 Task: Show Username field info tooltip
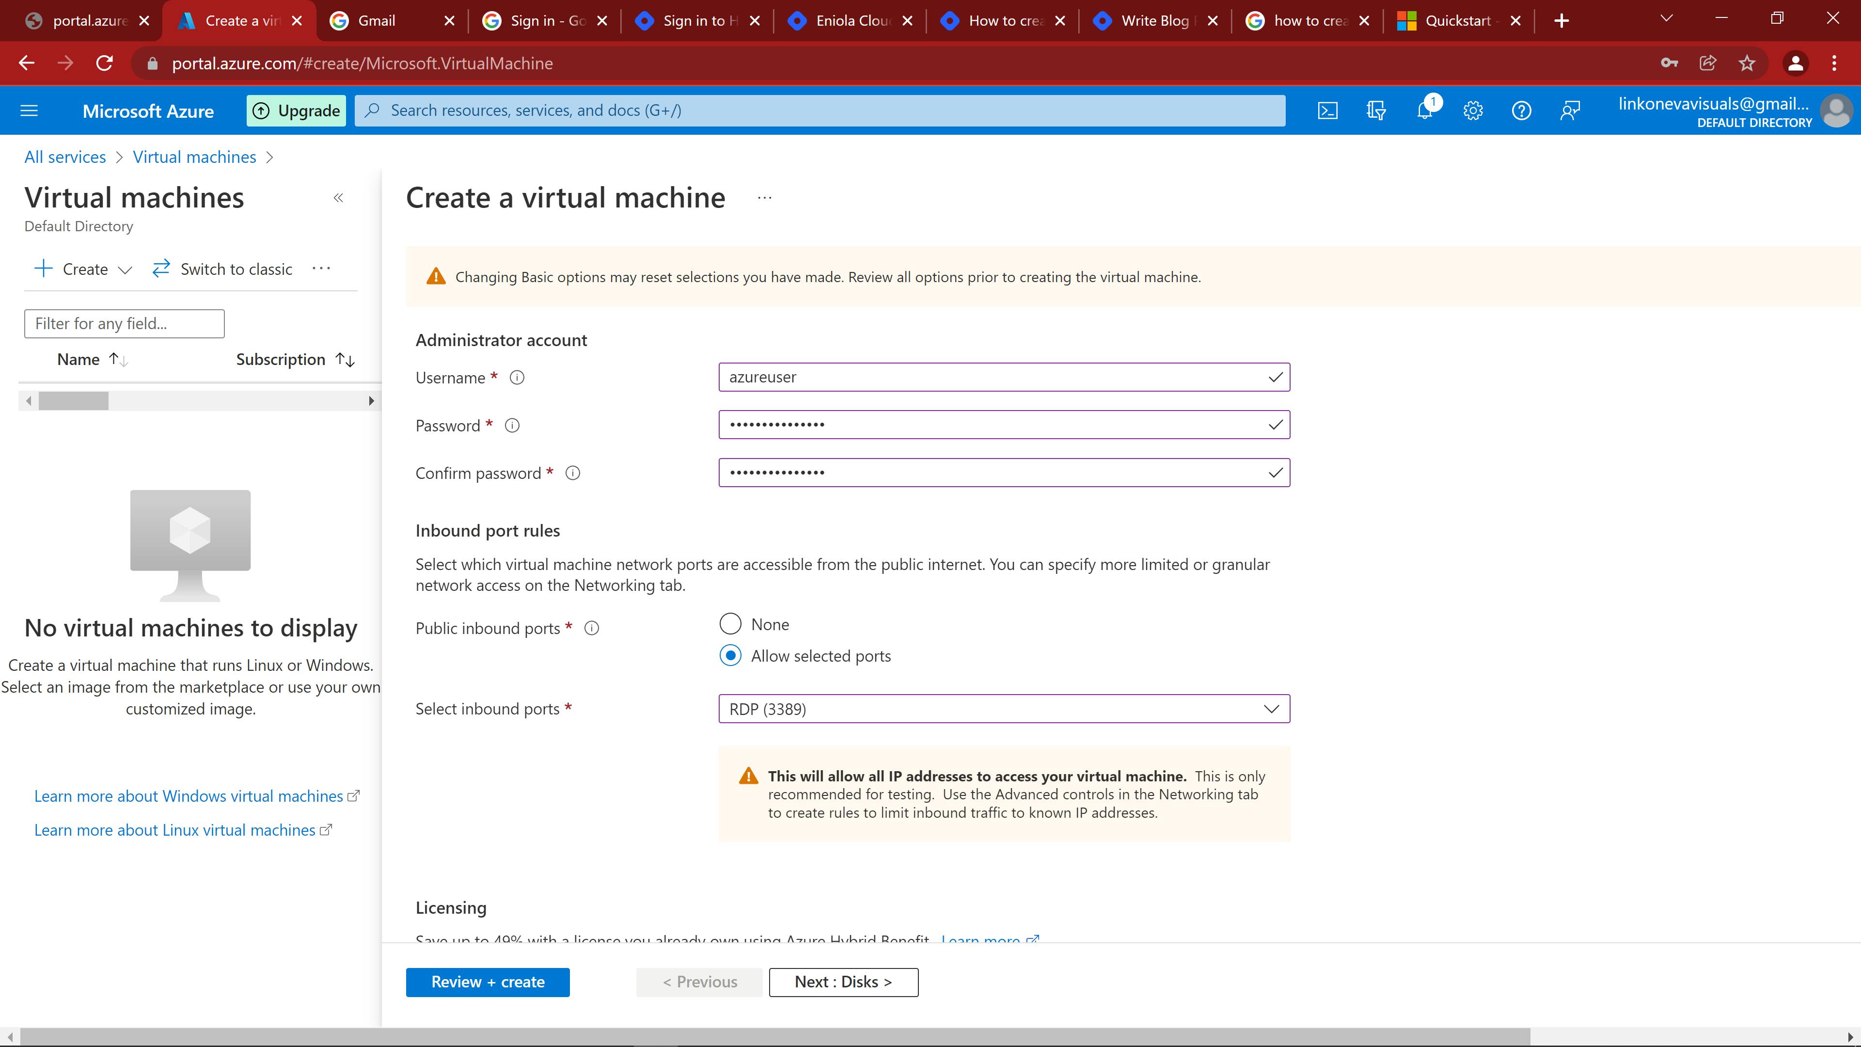click(x=517, y=377)
